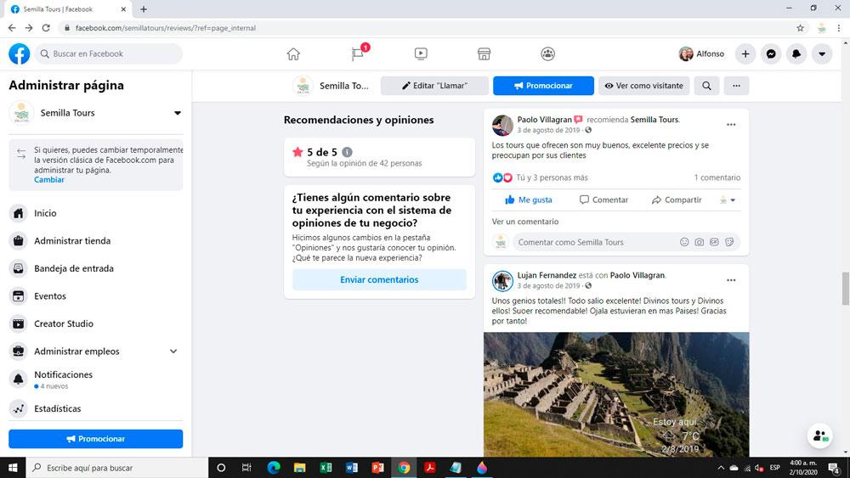The height and width of the screenshot is (478, 850).
Task: Open the Machu Picchu photo
Action: coord(616,395)
